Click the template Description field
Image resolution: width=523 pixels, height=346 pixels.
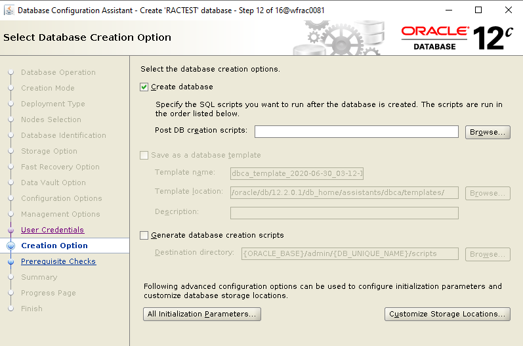pyautogui.click(x=345, y=213)
